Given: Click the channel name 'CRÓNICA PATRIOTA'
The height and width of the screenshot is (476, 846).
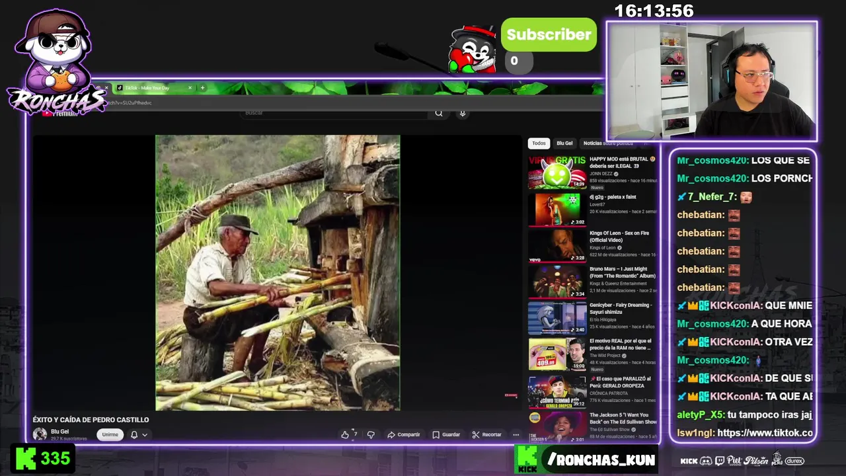Looking at the screenshot, I should pyautogui.click(x=608, y=393).
